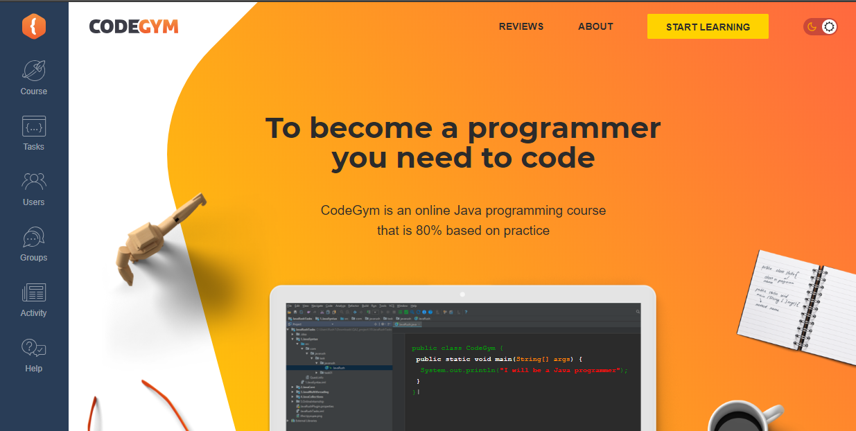
Task: Open the Groups chat bubbles icon
Action: pos(34,237)
